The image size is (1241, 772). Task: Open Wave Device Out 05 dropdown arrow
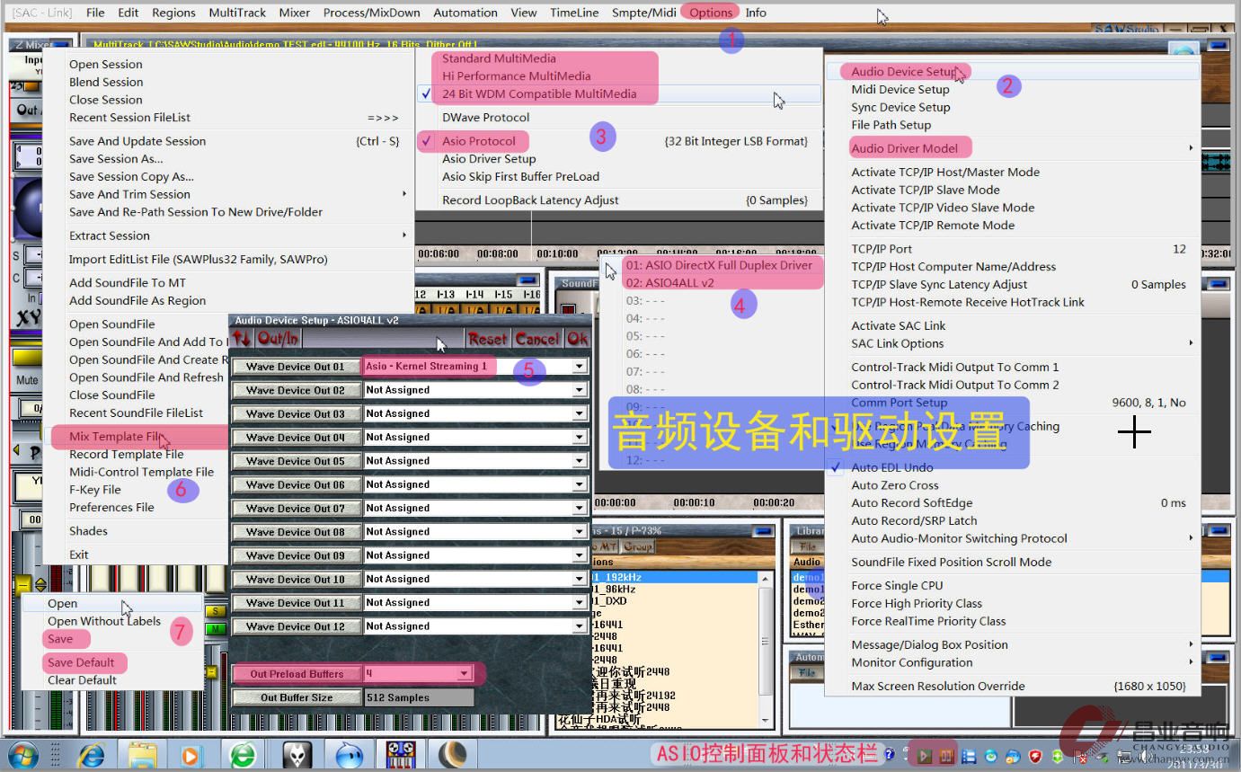pyautogui.click(x=580, y=461)
